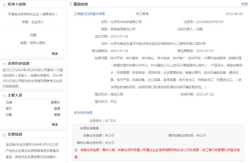Click the date 2015-08-03
Viewport: 250px width, 163px height.
(234, 14)
